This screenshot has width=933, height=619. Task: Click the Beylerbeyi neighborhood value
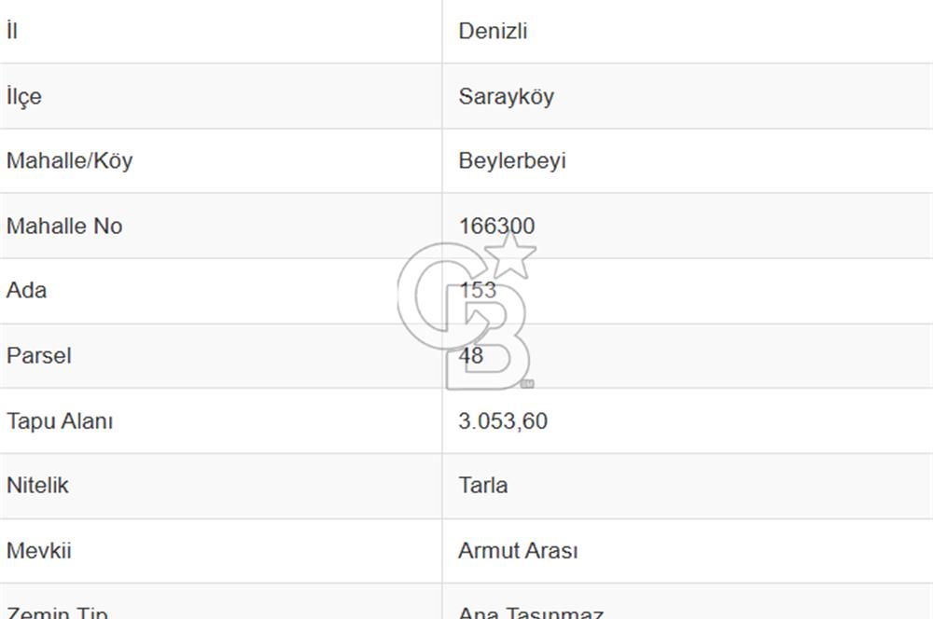[x=512, y=160]
